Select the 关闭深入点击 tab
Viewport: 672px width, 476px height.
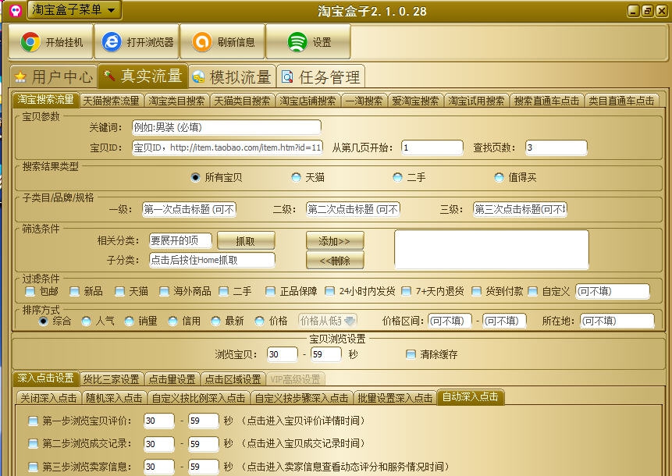[48, 398]
